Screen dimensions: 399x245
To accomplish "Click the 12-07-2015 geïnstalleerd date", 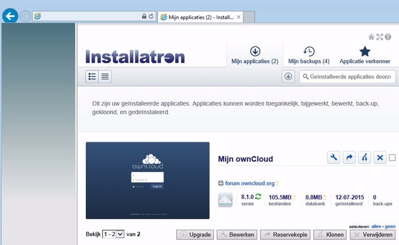I will click(x=349, y=197).
